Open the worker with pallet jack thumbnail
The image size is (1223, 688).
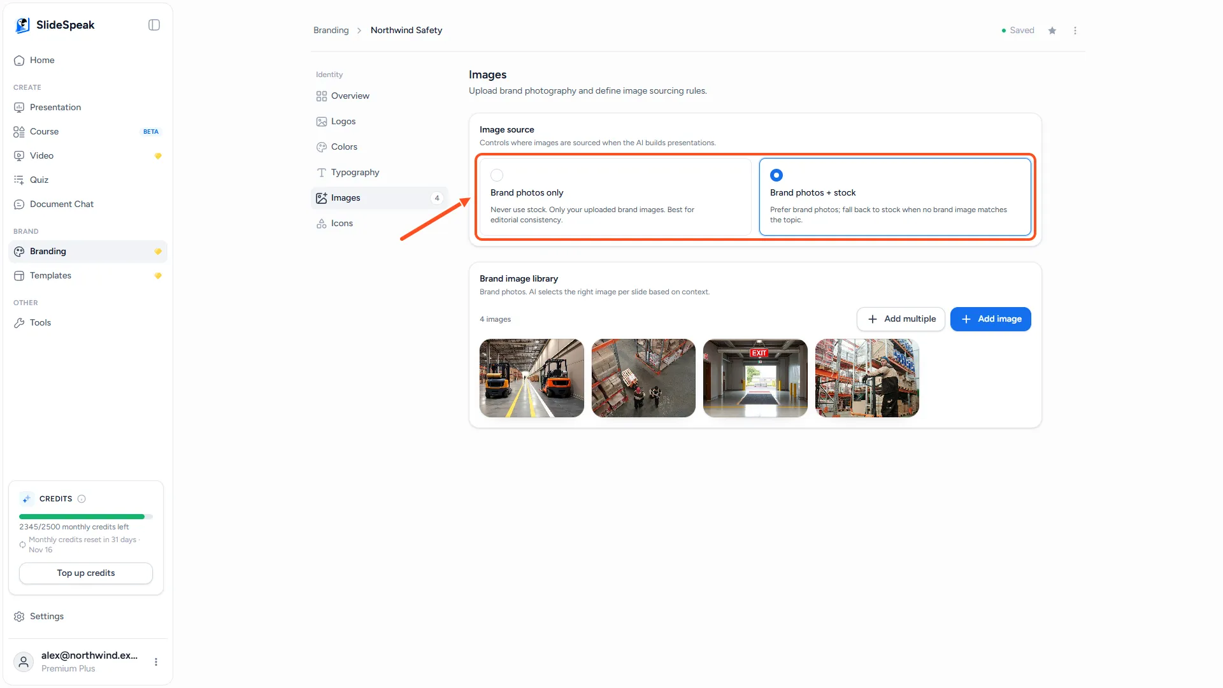tap(867, 378)
